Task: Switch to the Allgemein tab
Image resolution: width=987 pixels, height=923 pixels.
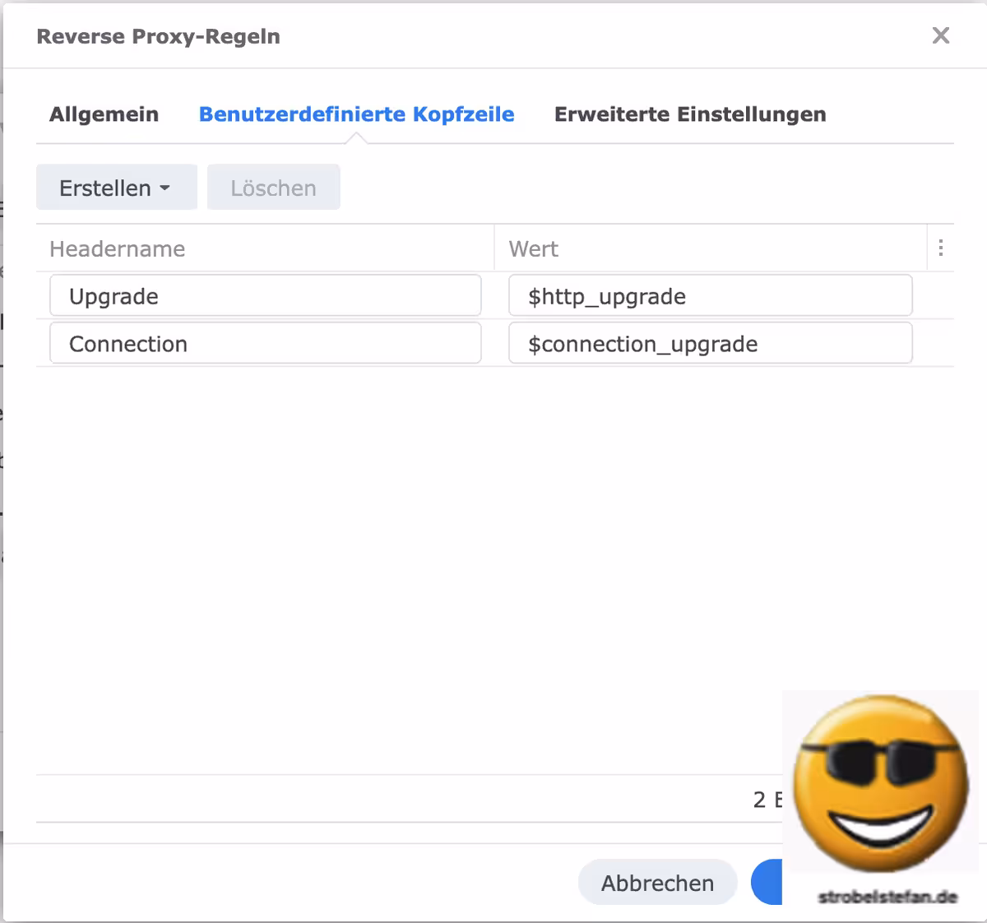Action: [104, 114]
